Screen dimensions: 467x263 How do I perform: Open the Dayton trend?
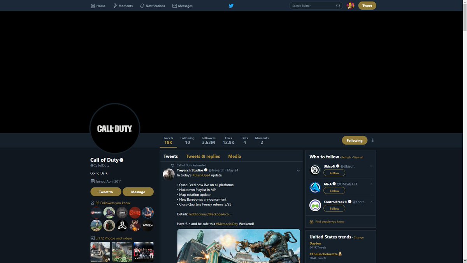point(315,244)
